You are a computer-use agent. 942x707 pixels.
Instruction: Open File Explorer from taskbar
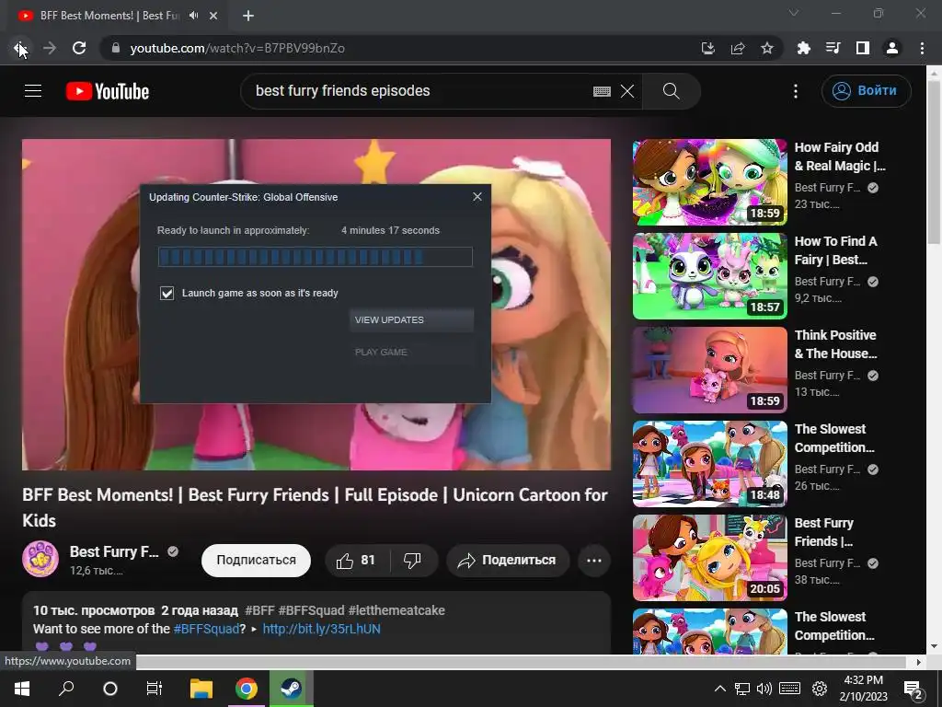coord(201,689)
